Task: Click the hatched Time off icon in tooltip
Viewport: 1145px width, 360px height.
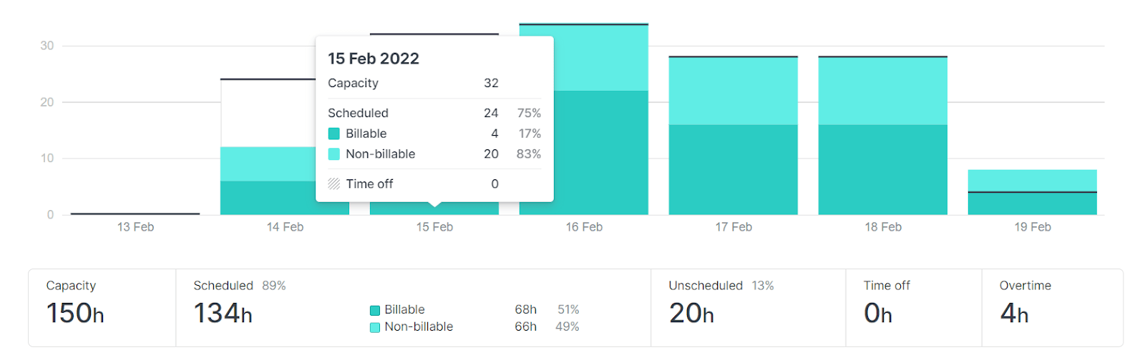Action: pyautogui.click(x=333, y=184)
